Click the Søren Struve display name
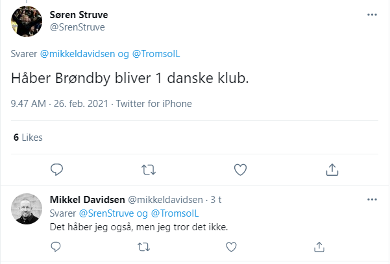 tap(79, 14)
